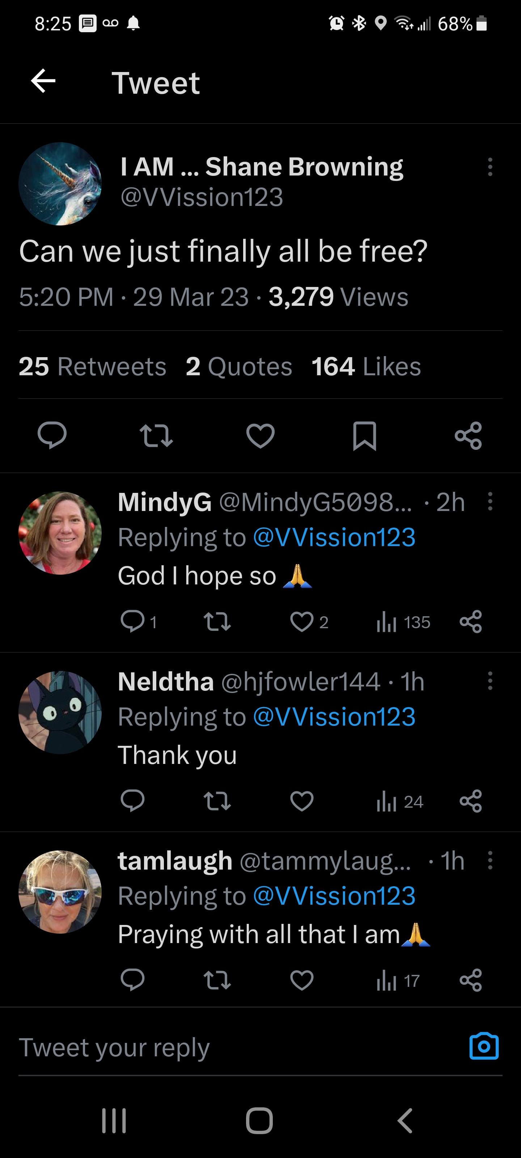Open more options on MindyG's reply
The image size is (521, 1158).
tap(490, 501)
